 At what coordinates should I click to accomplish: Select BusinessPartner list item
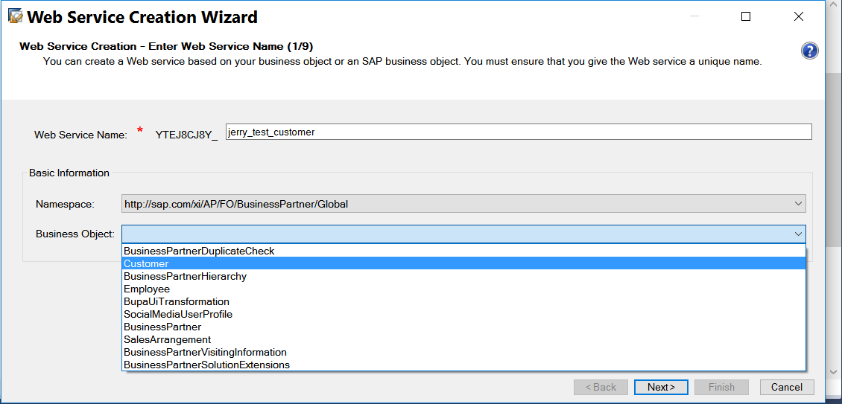point(464,327)
